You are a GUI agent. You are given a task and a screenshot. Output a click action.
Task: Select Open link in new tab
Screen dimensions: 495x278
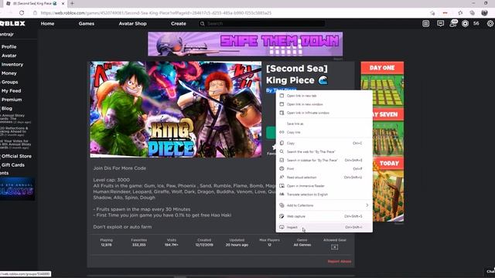[324, 96]
